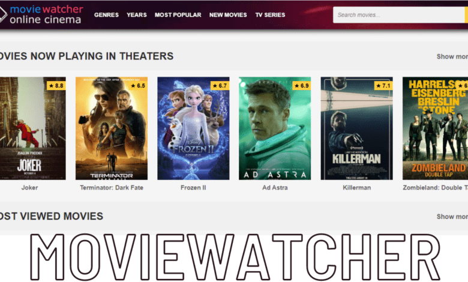The image size is (468, 282).
Task: Click the Movie Watcher online cinema logo
Action: point(41,14)
